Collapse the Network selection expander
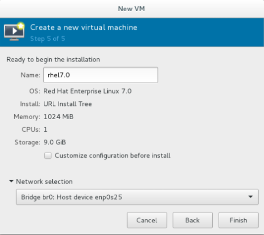 click(x=11, y=181)
